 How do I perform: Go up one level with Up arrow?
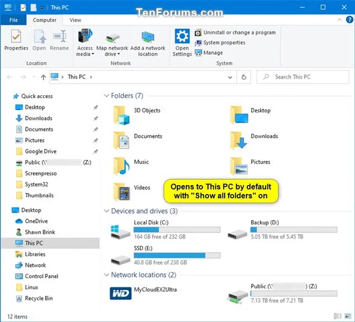(43, 77)
